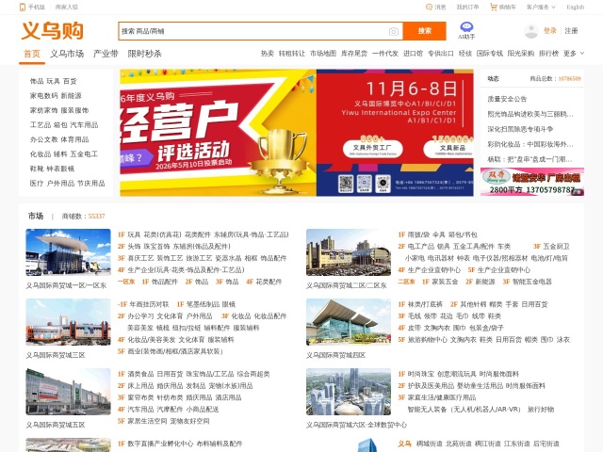
Task: Switch language to English
Action: 575,7
